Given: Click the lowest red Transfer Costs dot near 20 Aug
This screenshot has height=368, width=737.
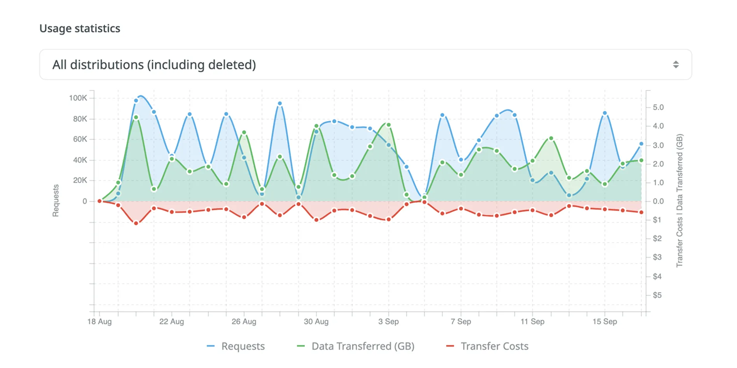Looking at the screenshot, I should (x=136, y=223).
